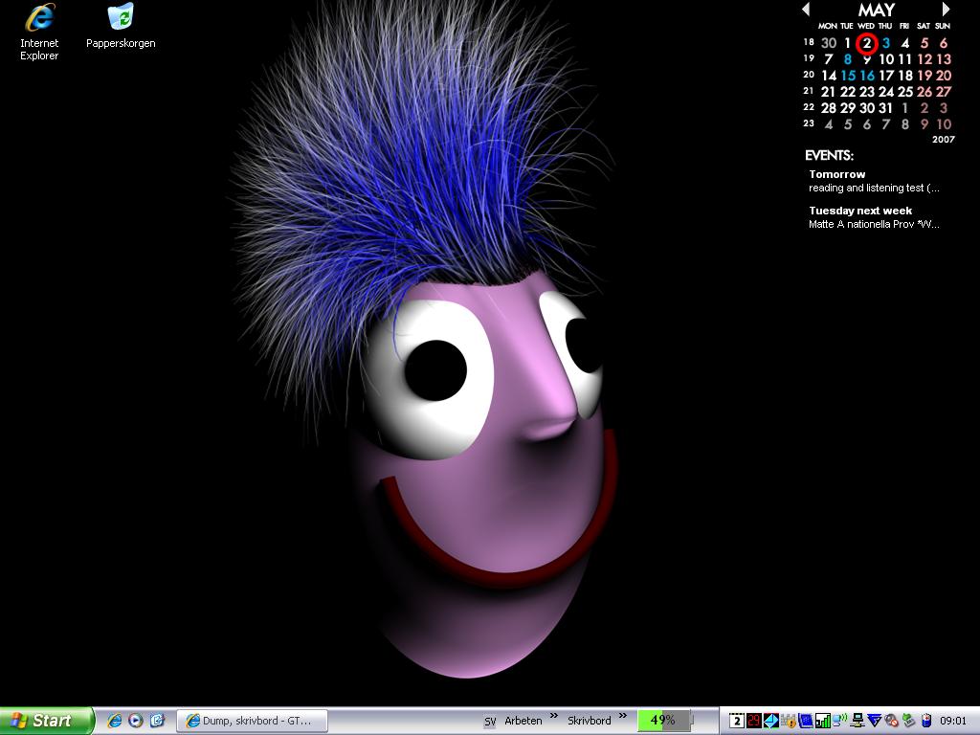Screen dimensions: 980x735
Task: Expand the Skrivbord toolbar chevron
Action: pos(622,717)
